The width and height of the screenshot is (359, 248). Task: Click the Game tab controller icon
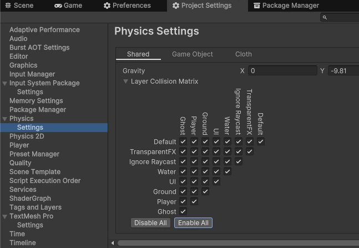58,6
